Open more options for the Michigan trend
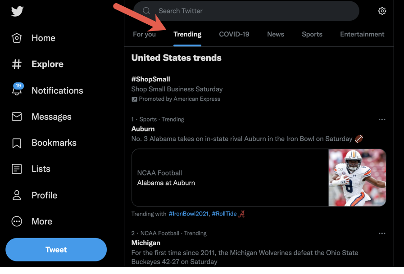Image resolution: width=404 pixels, height=274 pixels. click(382, 233)
